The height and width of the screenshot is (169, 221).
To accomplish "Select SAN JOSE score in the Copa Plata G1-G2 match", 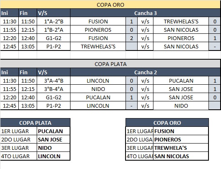I will pos(215,97).
